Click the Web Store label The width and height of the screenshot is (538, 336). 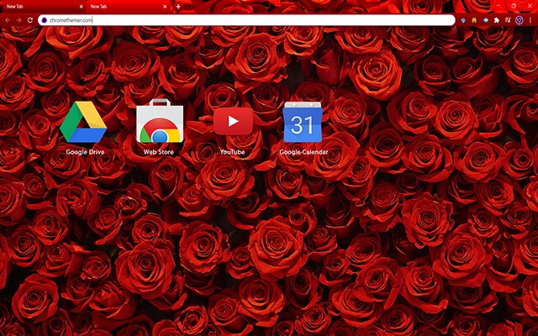(159, 152)
